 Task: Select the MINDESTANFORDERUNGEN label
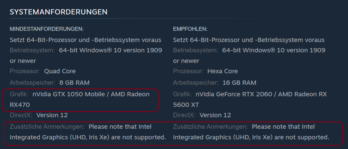pyautogui.click(x=47, y=29)
